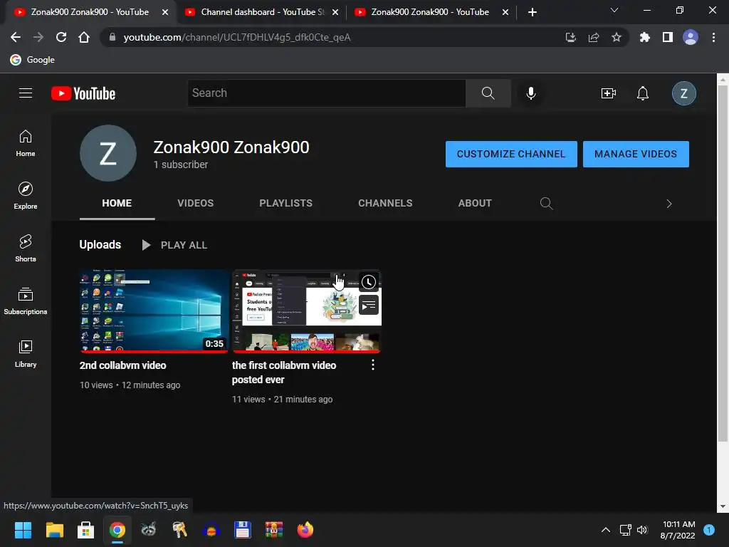The height and width of the screenshot is (547, 729).
Task: Click the browser home button
Action: [x=84, y=37]
